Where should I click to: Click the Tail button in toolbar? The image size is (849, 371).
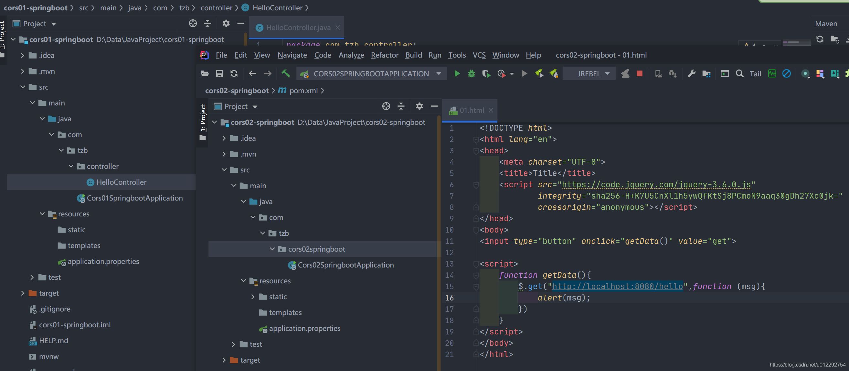tap(755, 73)
